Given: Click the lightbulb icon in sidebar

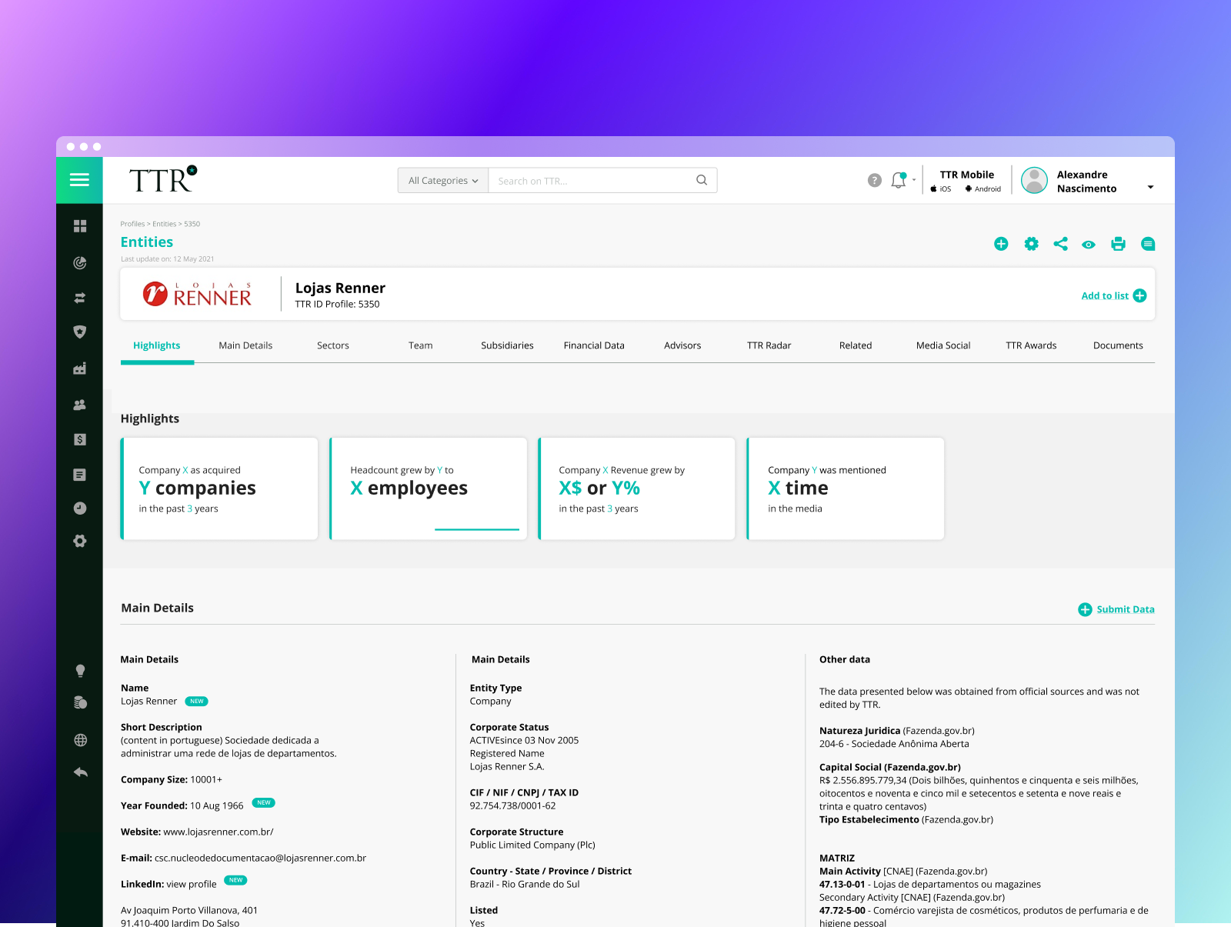Looking at the screenshot, I should click(x=80, y=671).
